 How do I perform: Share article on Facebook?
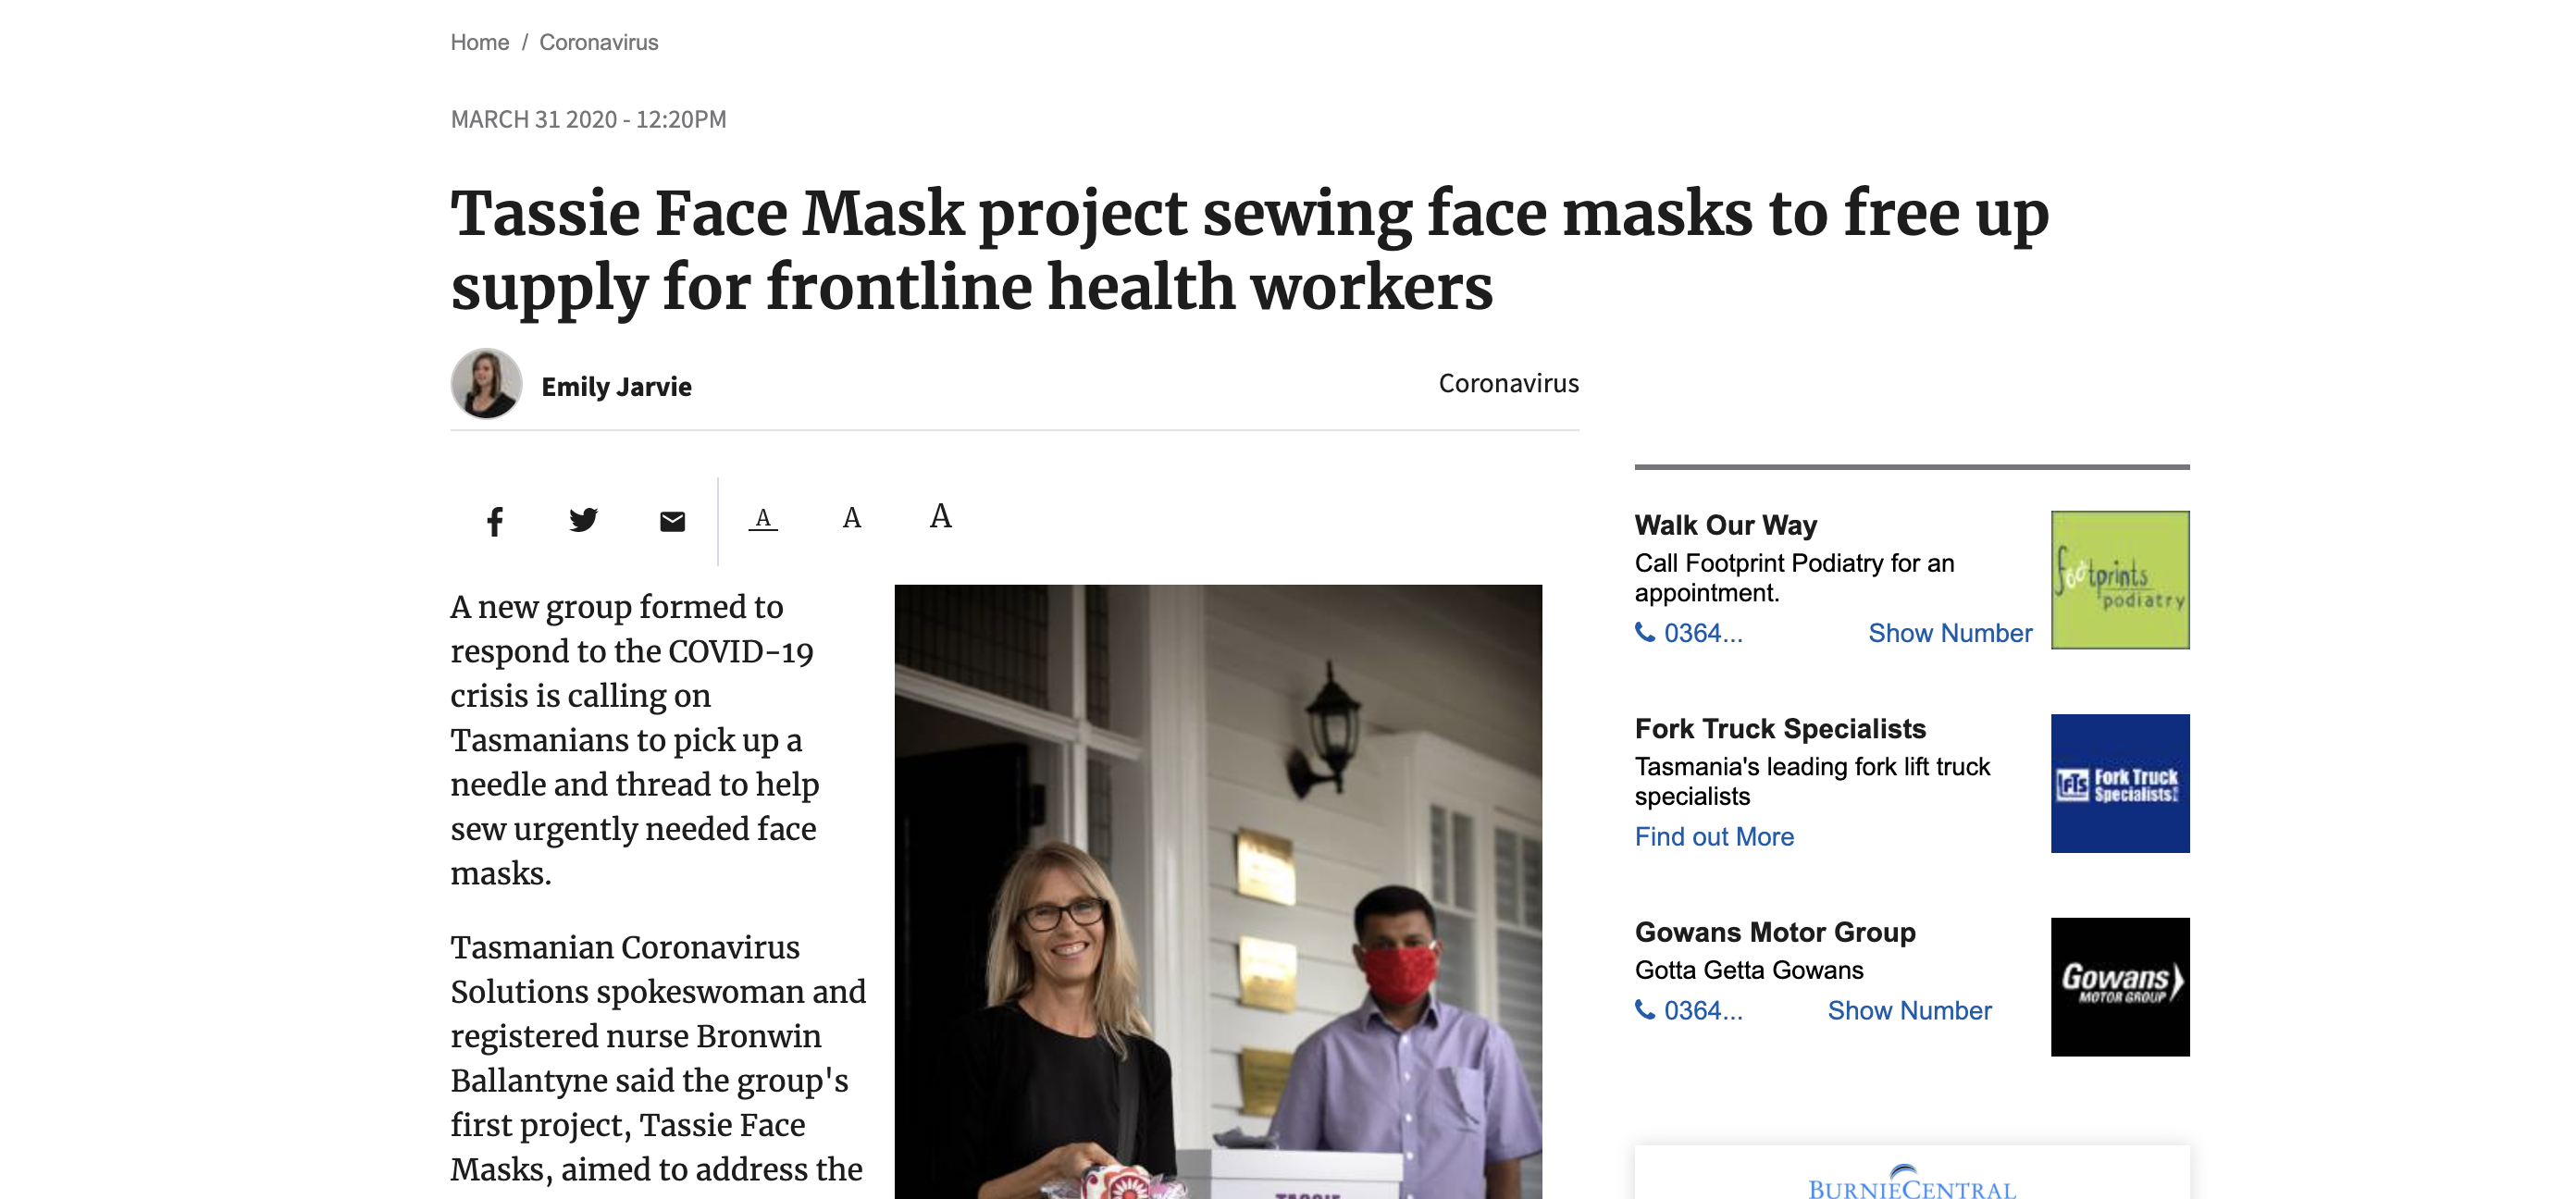(495, 521)
